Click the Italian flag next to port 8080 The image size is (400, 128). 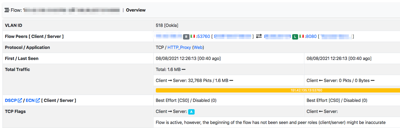click(302, 36)
